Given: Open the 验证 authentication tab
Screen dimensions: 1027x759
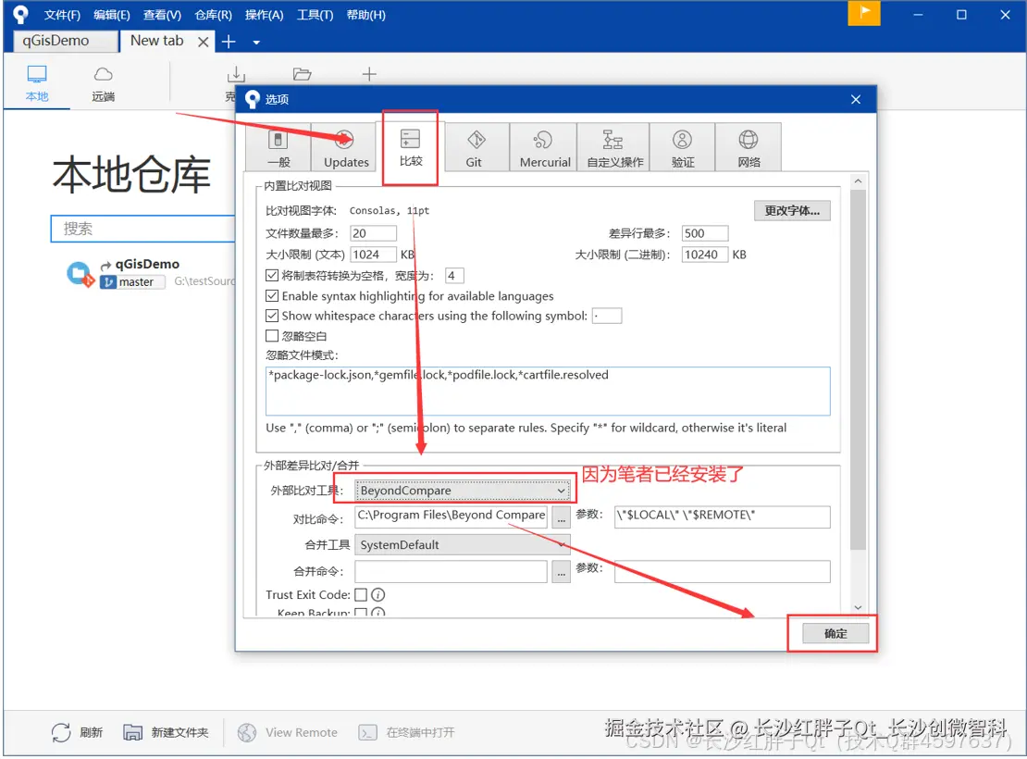Looking at the screenshot, I should (x=683, y=147).
